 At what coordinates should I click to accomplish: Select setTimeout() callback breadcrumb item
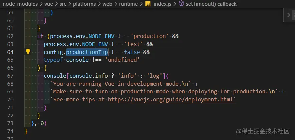coord(211,4)
